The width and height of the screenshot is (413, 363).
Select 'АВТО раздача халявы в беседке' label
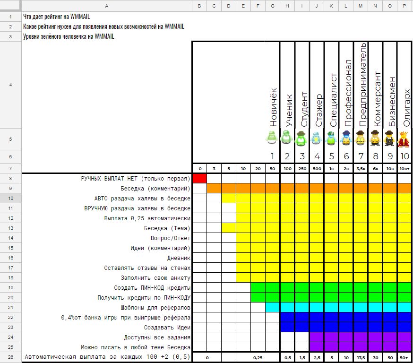pyautogui.click(x=142, y=199)
